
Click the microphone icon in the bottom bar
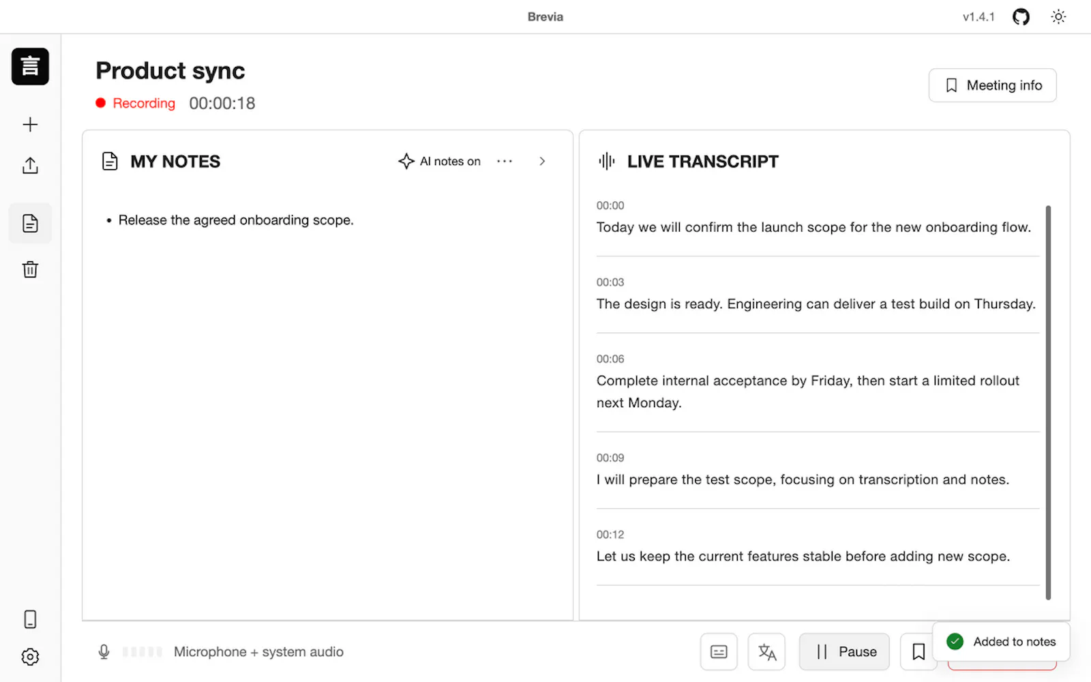pos(104,652)
